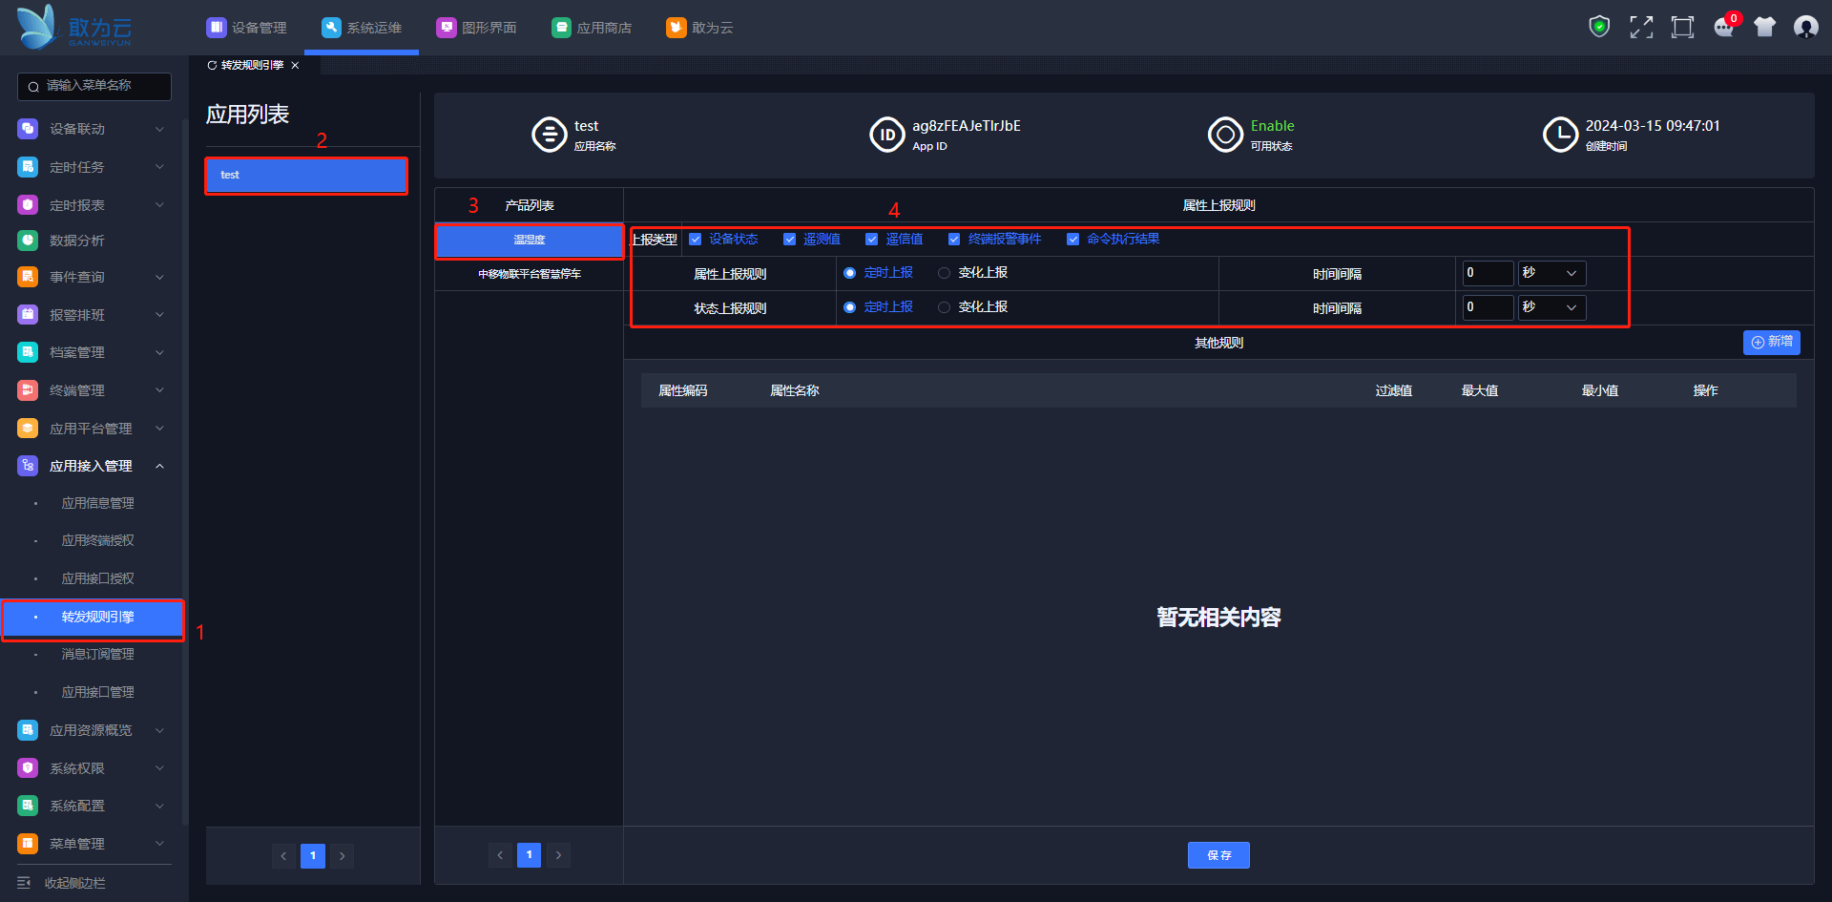Expand the 系统权限 menu chevron
1832x902 pixels.
(x=159, y=768)
